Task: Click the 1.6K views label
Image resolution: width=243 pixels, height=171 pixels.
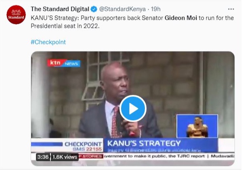Action: pyautogui.click(x=65, y=157)
